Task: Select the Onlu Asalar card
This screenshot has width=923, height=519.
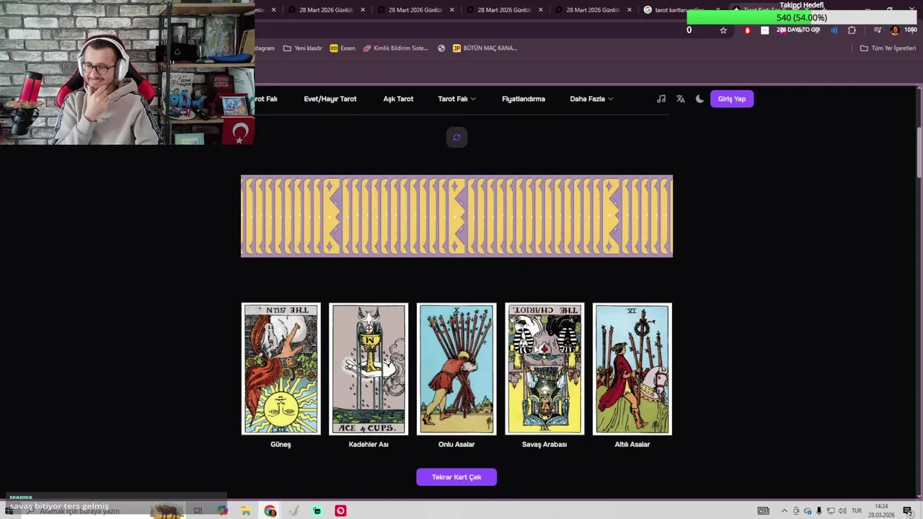Action: [x=456, y=369]
